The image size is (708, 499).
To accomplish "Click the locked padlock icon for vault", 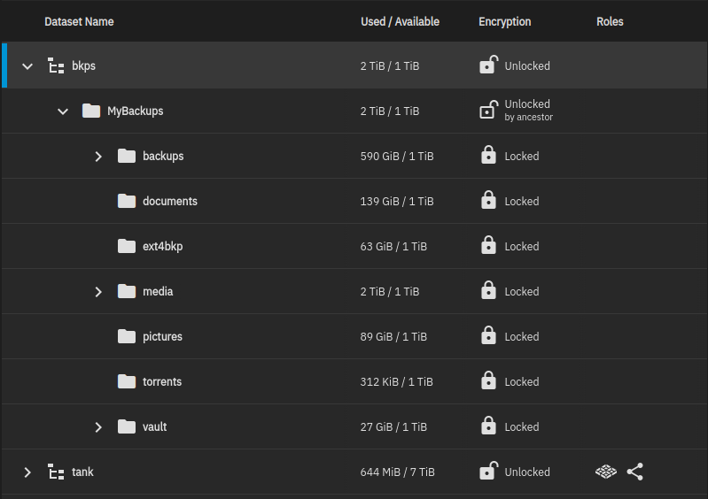I will tap(488, 425).
